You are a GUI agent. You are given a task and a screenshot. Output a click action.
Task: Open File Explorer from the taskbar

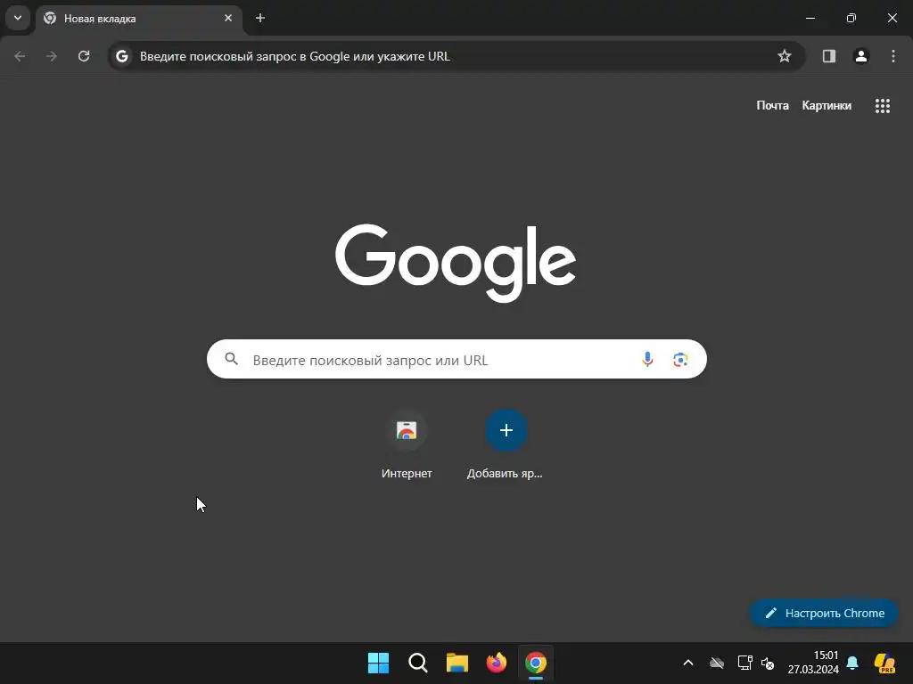(457, 663)
